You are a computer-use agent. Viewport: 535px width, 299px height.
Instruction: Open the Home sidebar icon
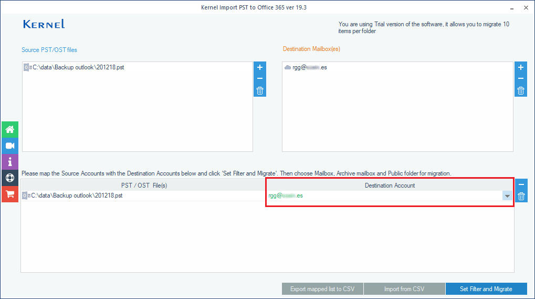pyautogui.click(x=10, y=129)
